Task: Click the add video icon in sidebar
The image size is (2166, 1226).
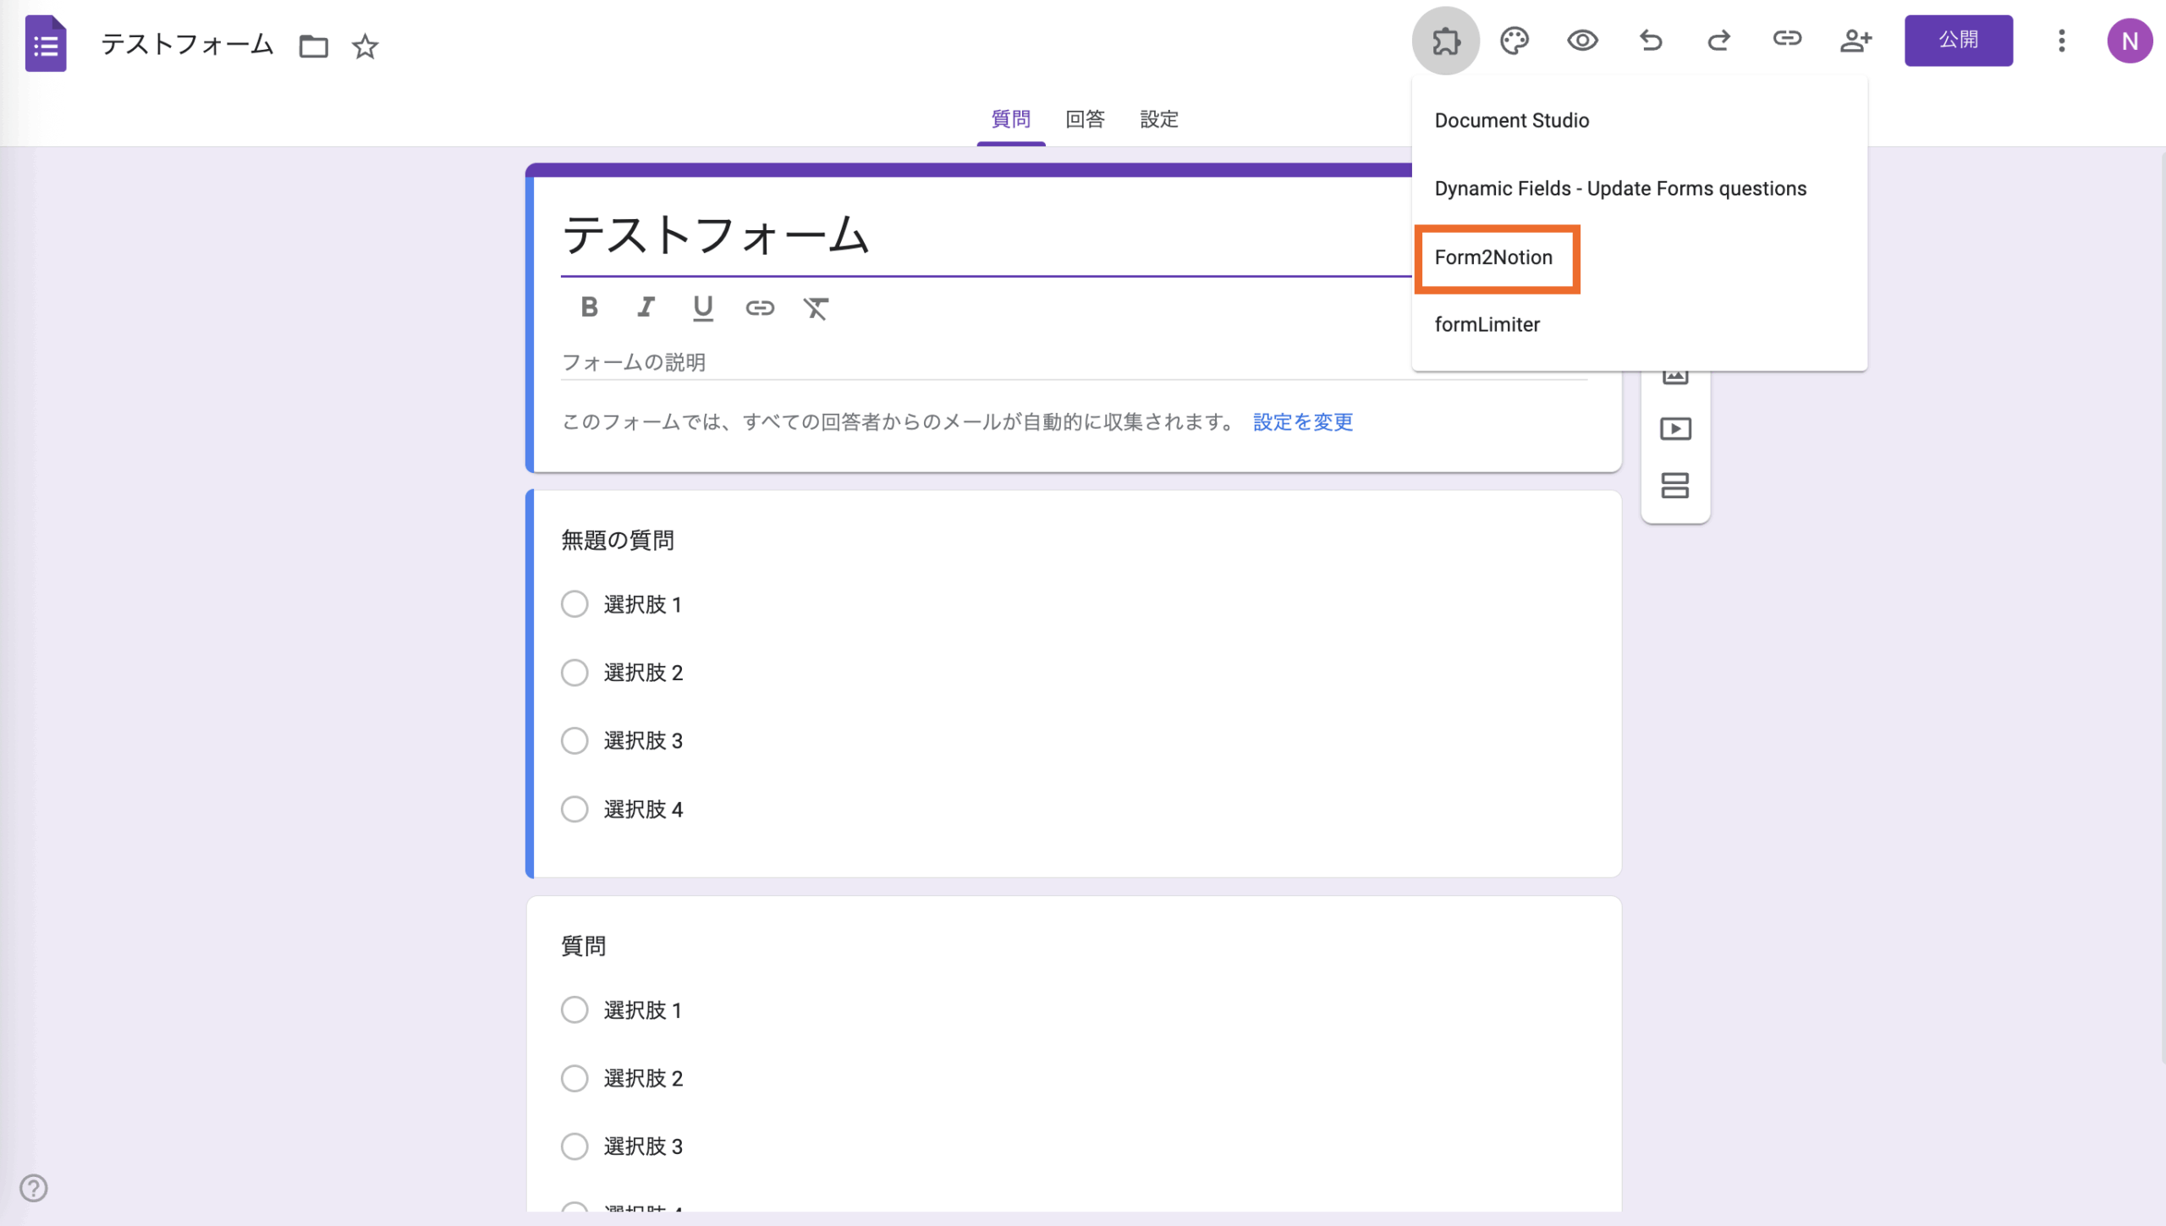Action: coord(1675,429)
